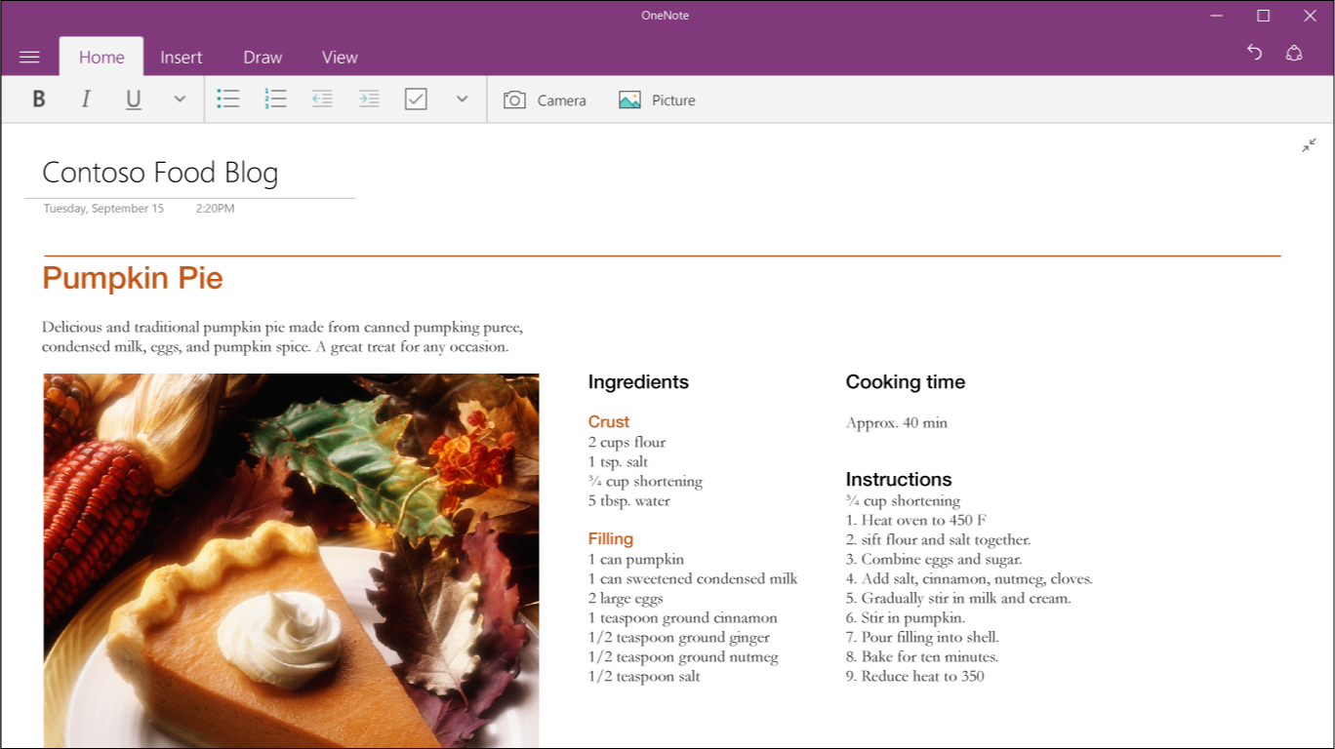The image size is (1335, 749).
Task: Switch to the Insert tab
Action: 182,58
